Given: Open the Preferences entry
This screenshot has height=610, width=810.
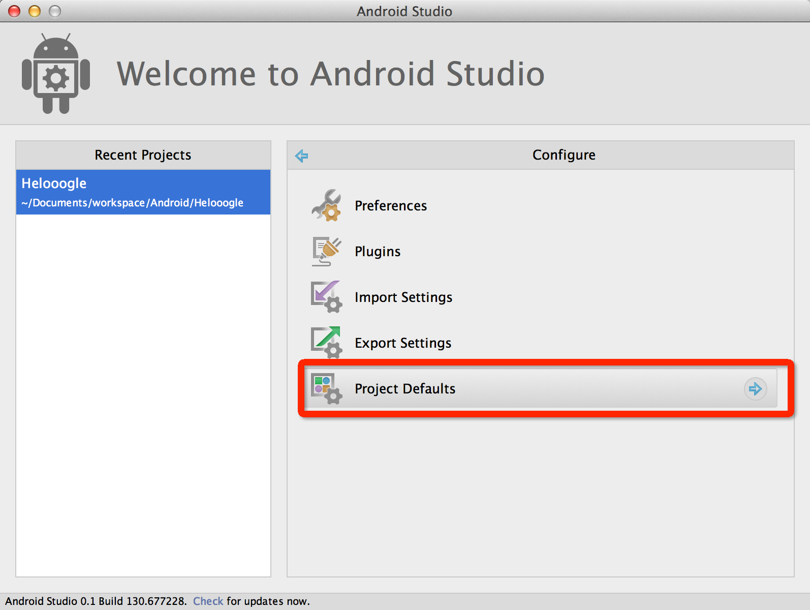Looking at the screenshot, I should (391, 206).
